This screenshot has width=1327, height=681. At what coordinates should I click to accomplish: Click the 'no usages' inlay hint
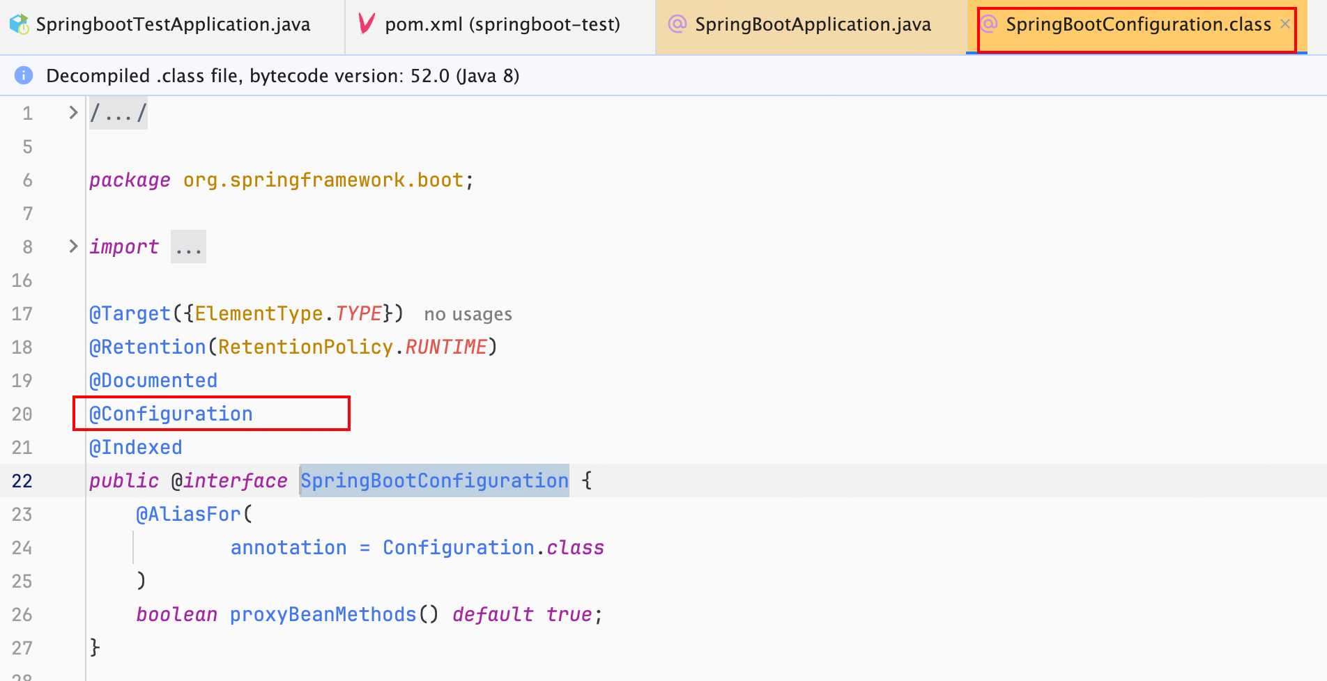click(x=468, y=314)
